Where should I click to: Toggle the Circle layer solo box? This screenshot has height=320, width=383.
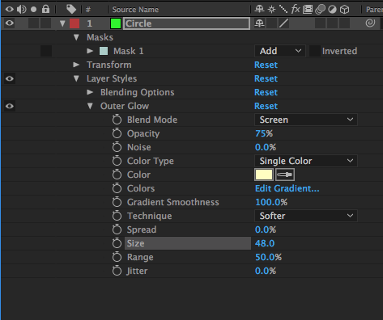click(34, 23)
